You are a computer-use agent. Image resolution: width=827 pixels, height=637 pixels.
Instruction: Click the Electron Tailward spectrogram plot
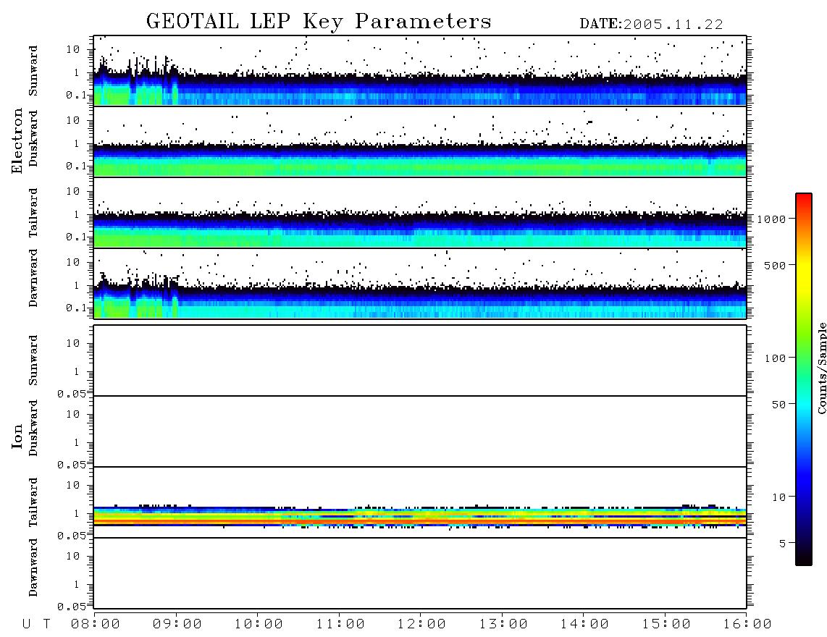click(420, 213)
